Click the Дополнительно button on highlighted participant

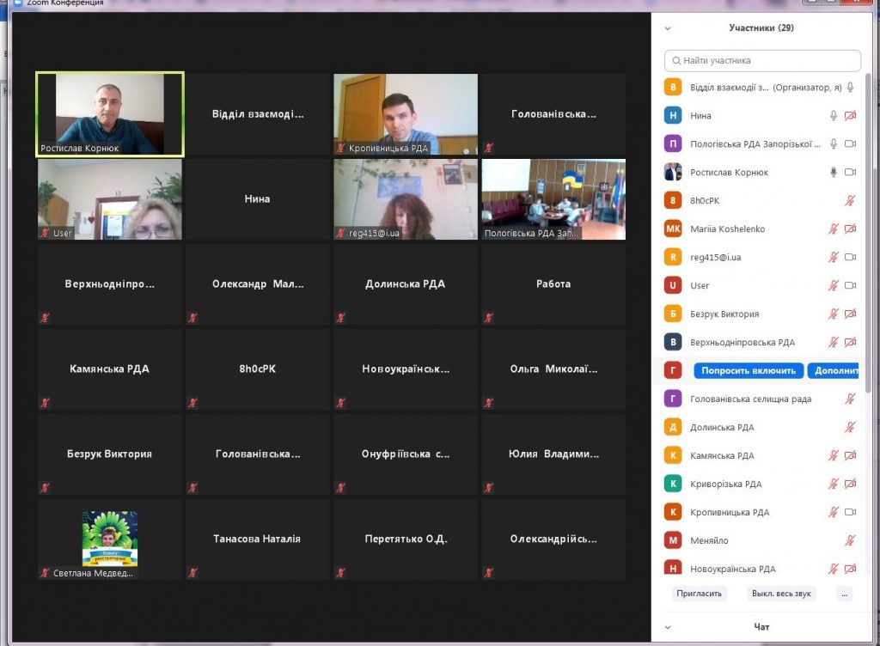pos(834,371)
